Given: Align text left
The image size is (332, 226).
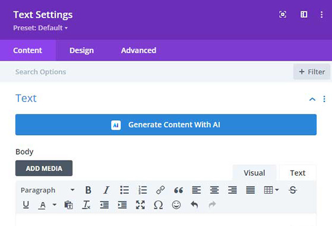Looking at the screenshot, I should point(196,190).
